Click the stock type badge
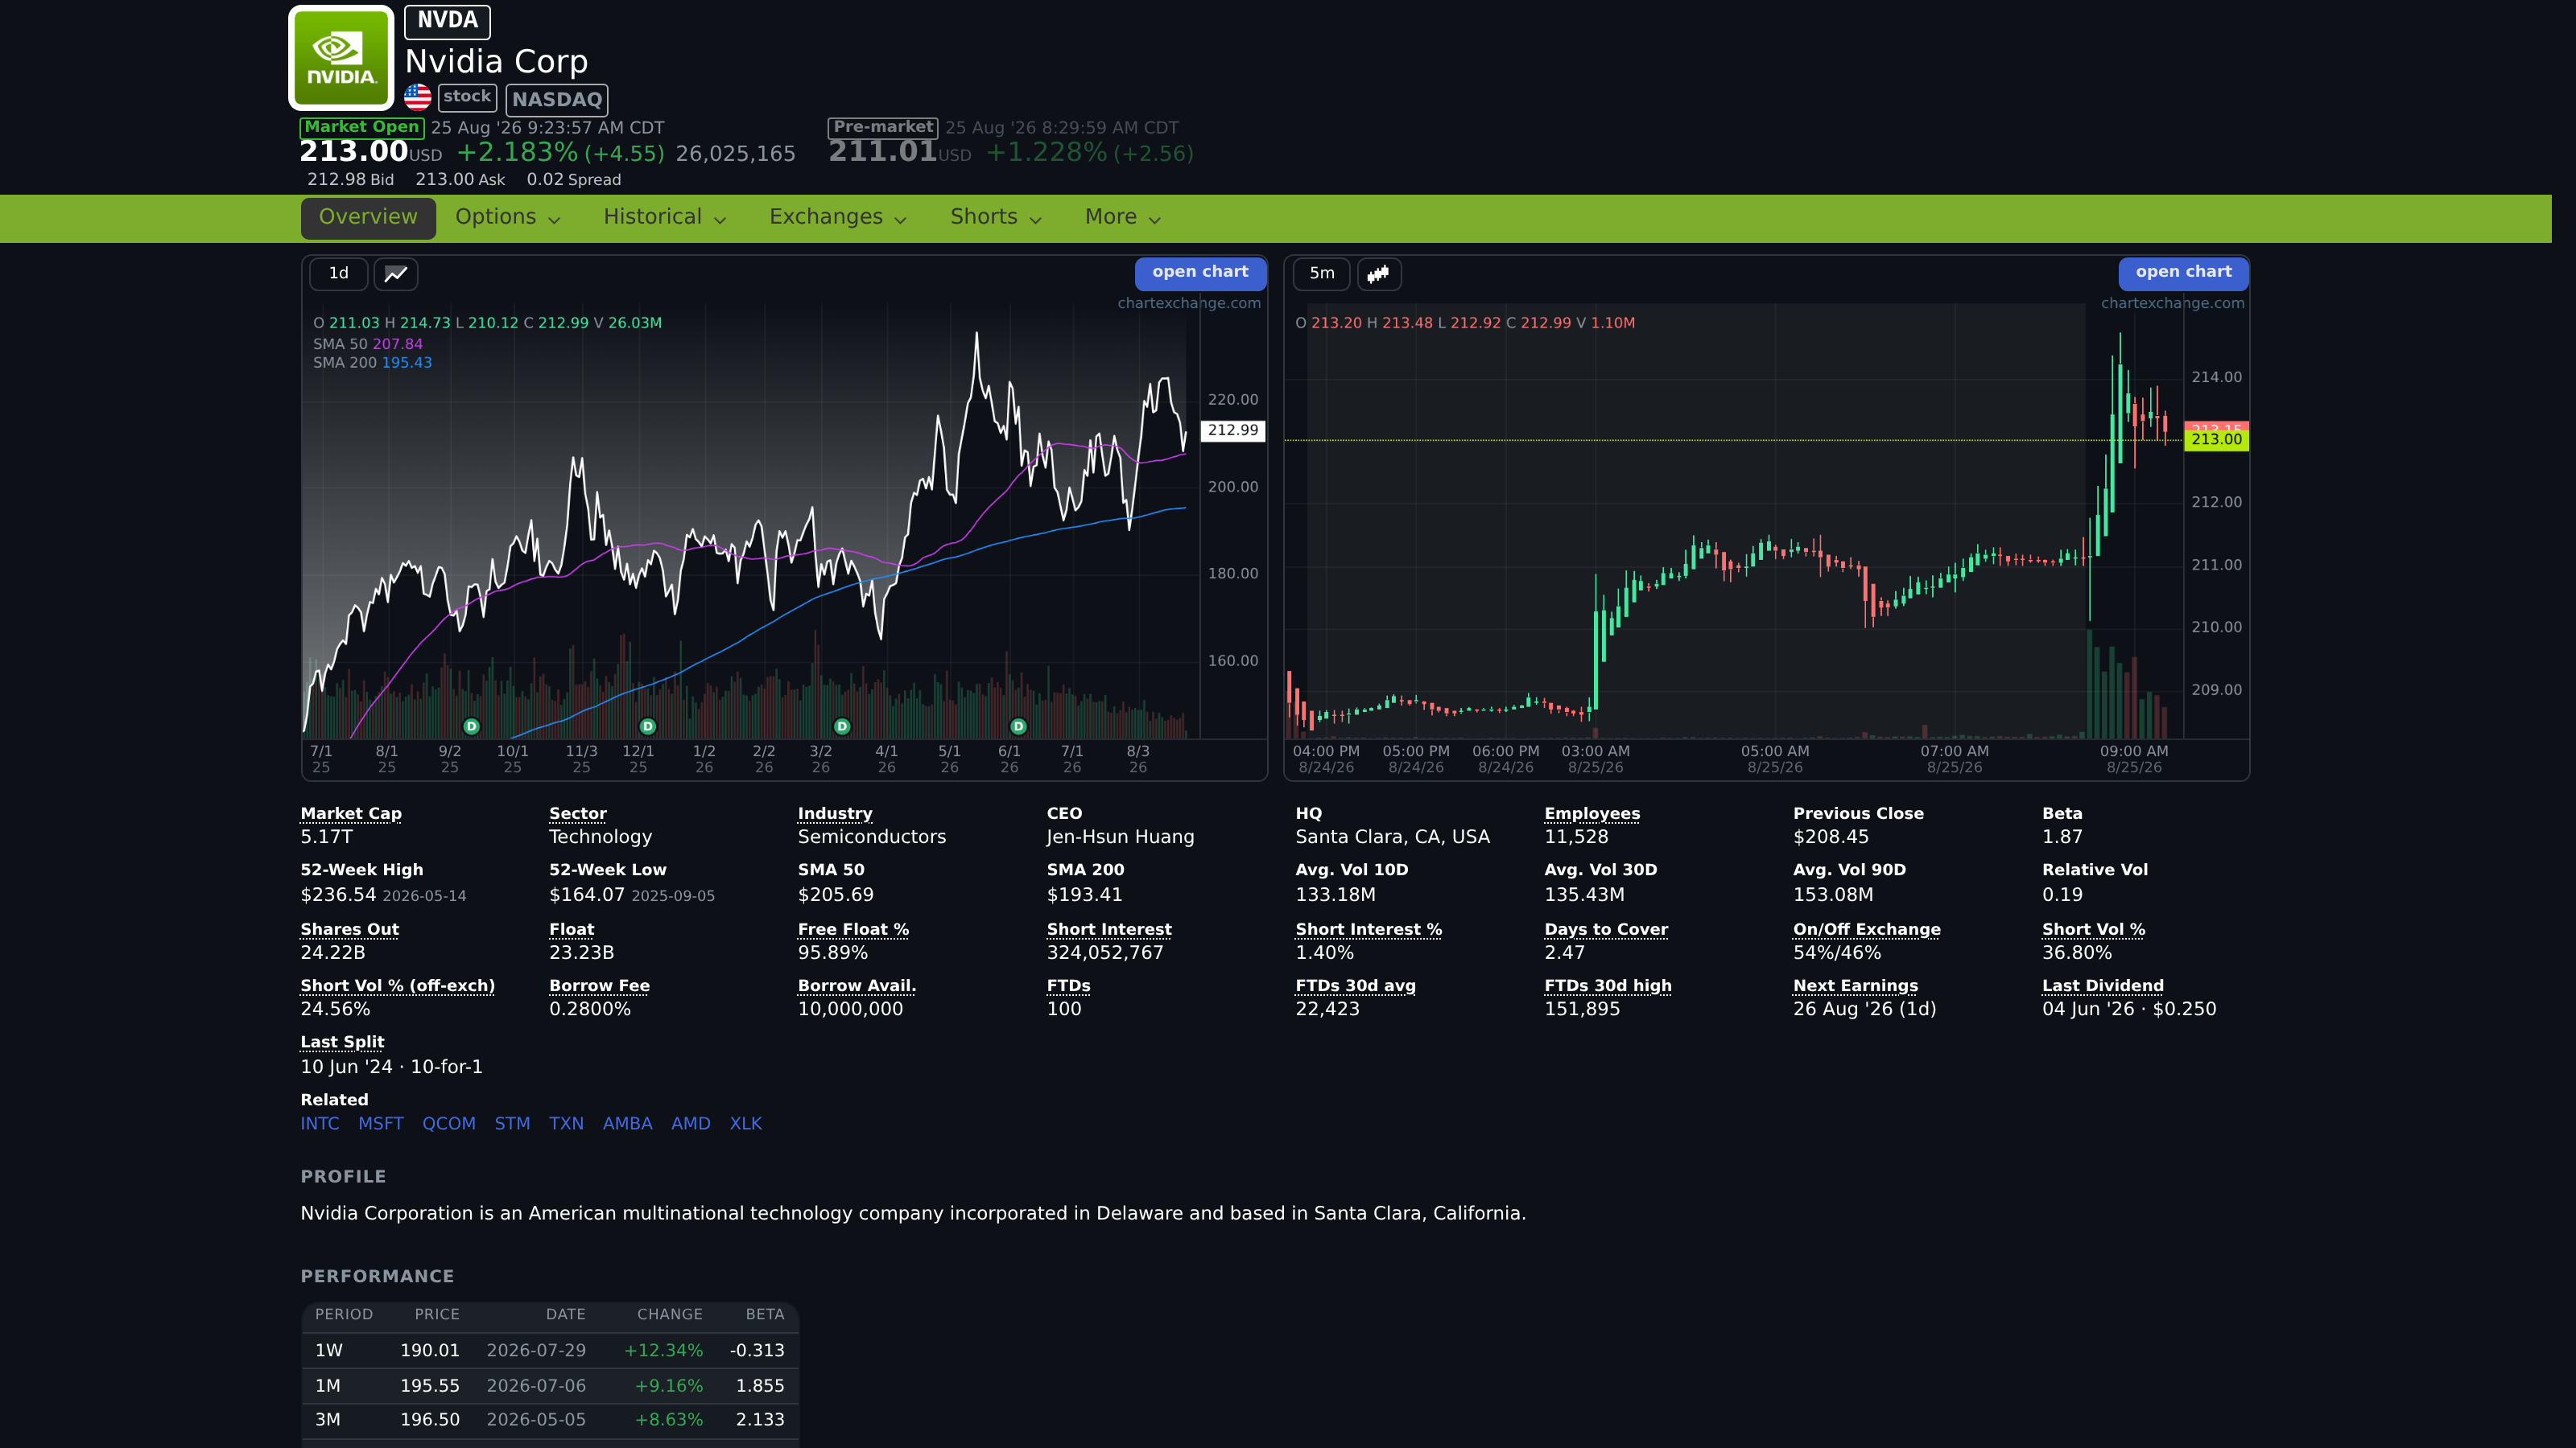2576x1448 pixels. point(467,97)
